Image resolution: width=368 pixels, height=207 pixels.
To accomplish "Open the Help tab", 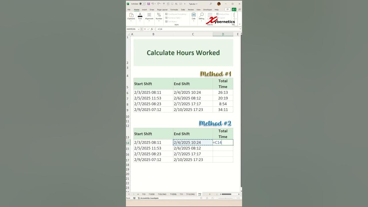I will [216, 9].
